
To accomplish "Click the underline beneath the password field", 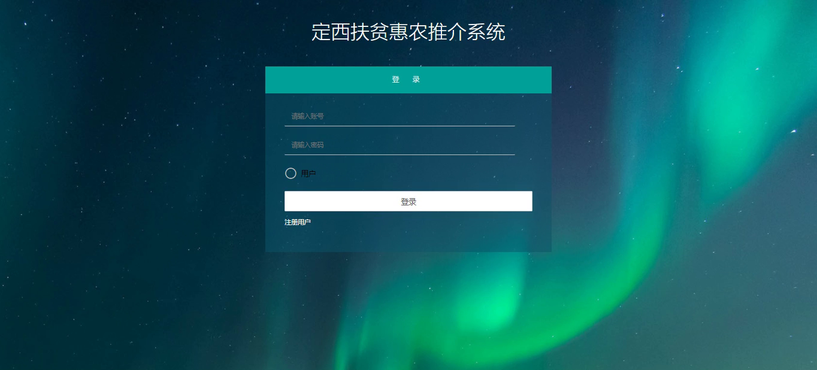I will pos(400,154).
